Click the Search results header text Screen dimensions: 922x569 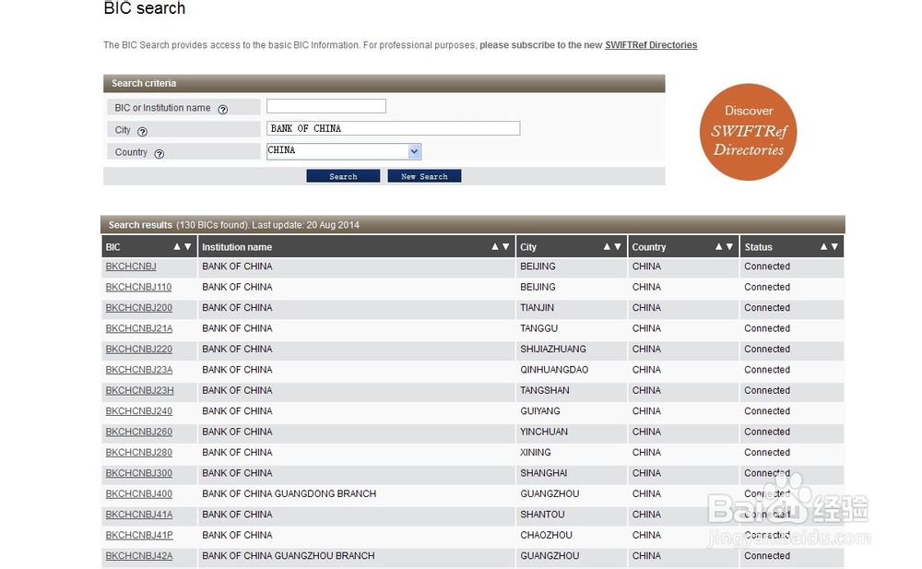click(x=233, y=225)
